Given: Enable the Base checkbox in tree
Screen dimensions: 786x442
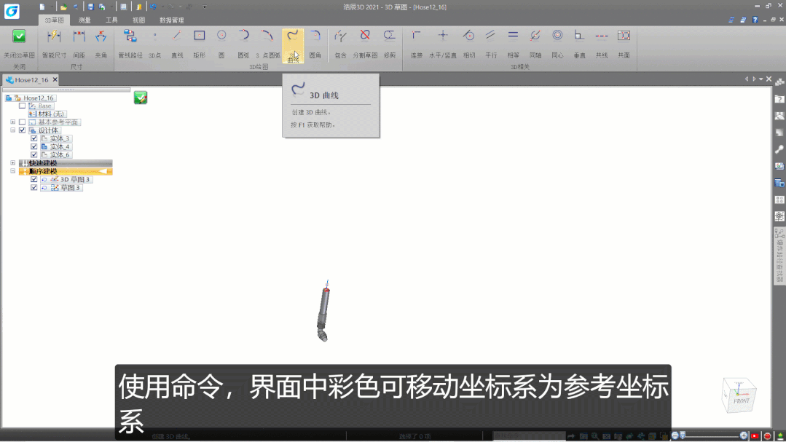Looking at the screenshot, I should pos(22,106).
